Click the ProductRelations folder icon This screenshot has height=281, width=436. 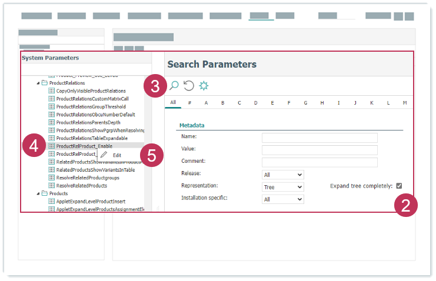(45, 83)
